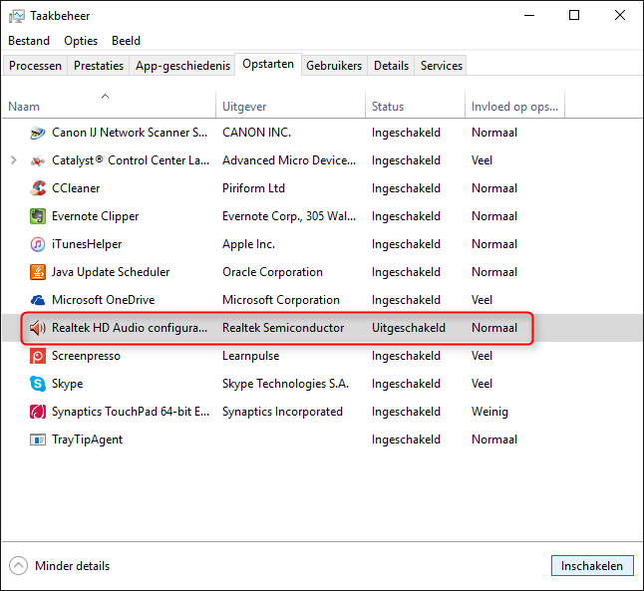Expand the Catalyst Control Center entry

pos(14,160)
